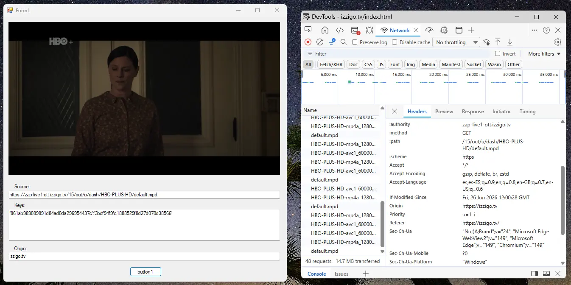Image resolution: width=571 pixels, height=285 pixels.
Task: Filter requests by Wasm type
Action: point(494,64)
